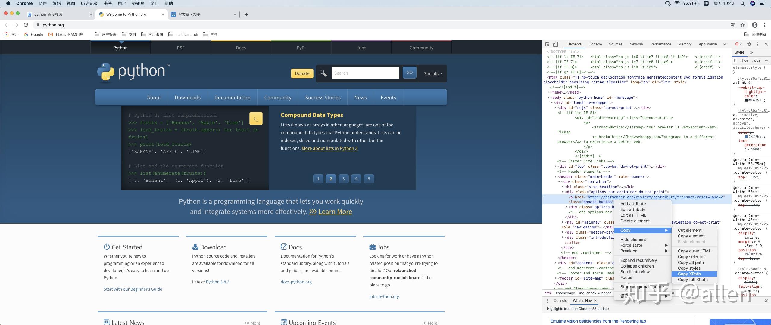Toggle the :hov element state button

click(744, 60)
